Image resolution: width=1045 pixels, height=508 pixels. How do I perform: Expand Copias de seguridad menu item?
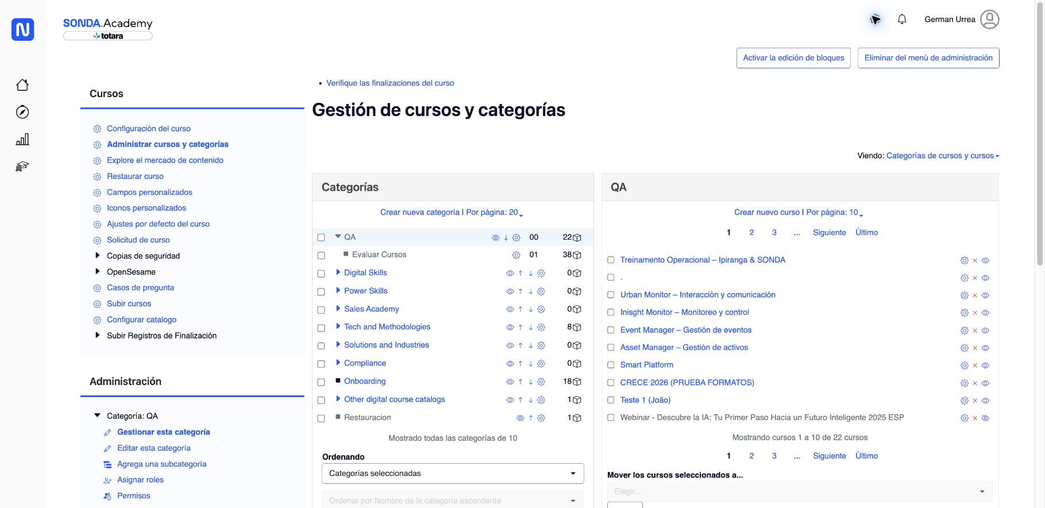tap(98, 256)
